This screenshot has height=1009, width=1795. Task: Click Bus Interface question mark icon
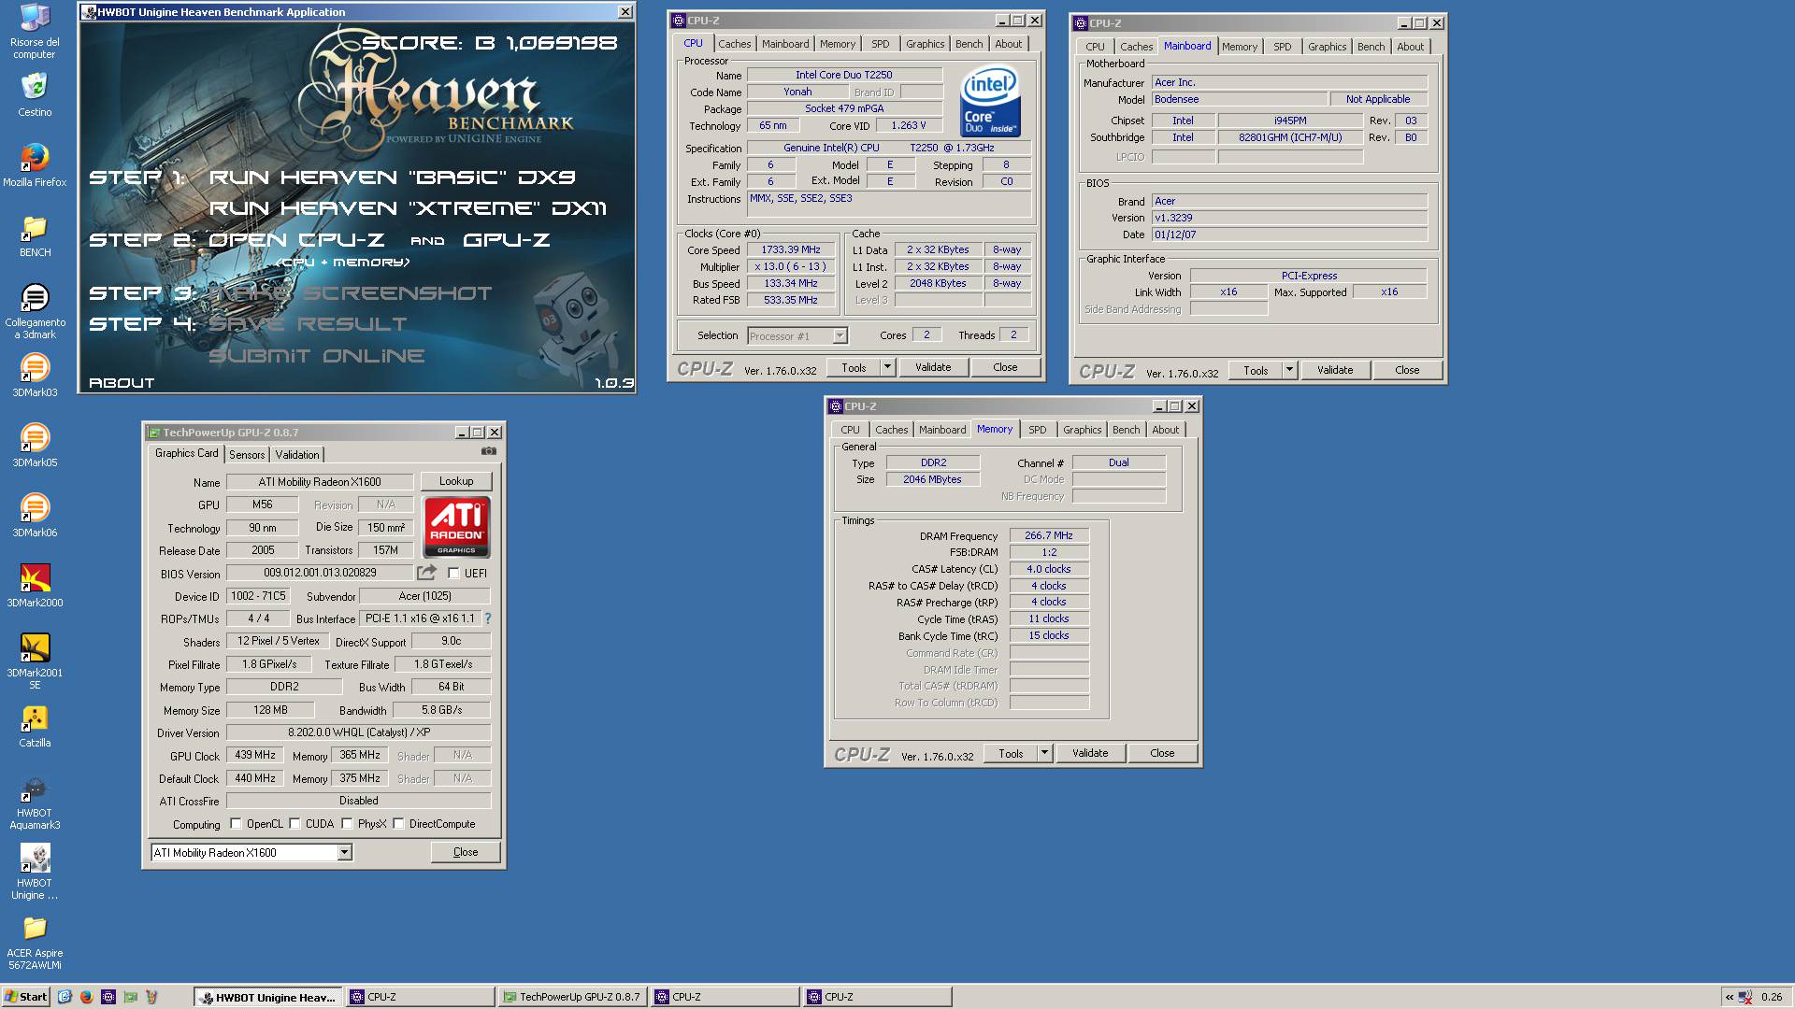(487, 618)
